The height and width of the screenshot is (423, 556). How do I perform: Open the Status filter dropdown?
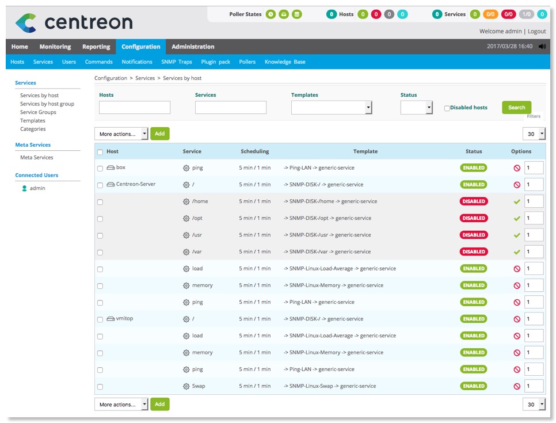coord(416,108)
